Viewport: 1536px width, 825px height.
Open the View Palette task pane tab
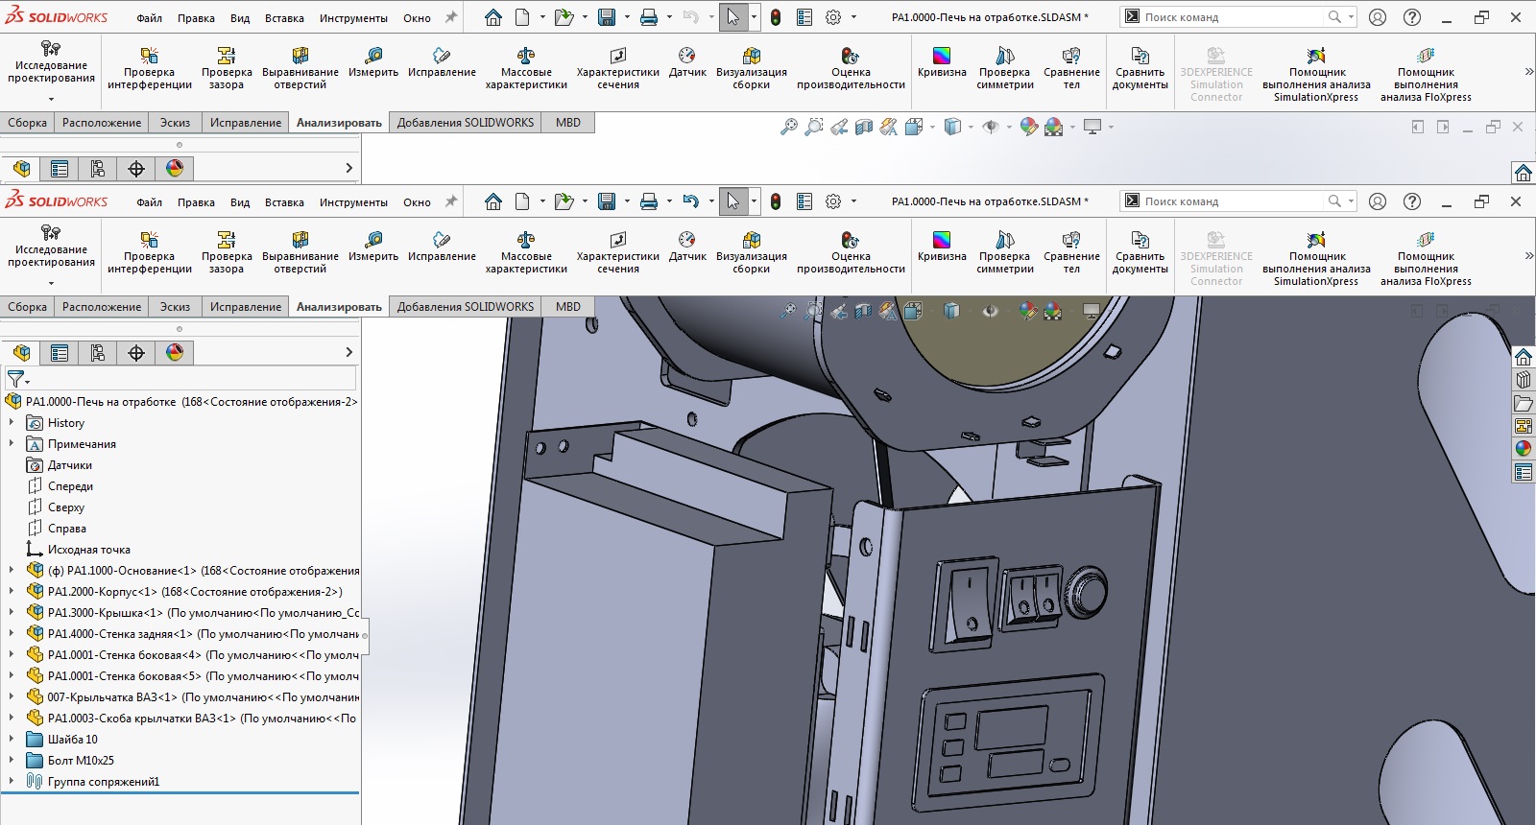[1524, 426]
